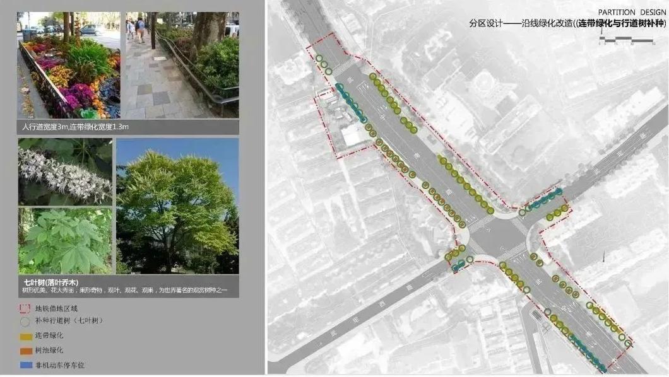Click the legend label 补种行道树（七叶树）
The image size is (669, 377).
(69, 320)
